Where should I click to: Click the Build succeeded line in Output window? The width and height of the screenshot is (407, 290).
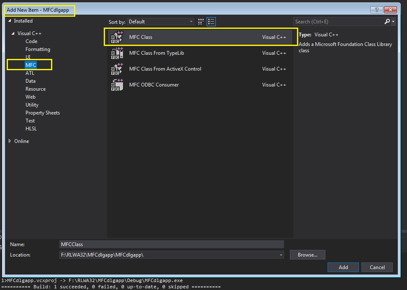coord(111,287)
